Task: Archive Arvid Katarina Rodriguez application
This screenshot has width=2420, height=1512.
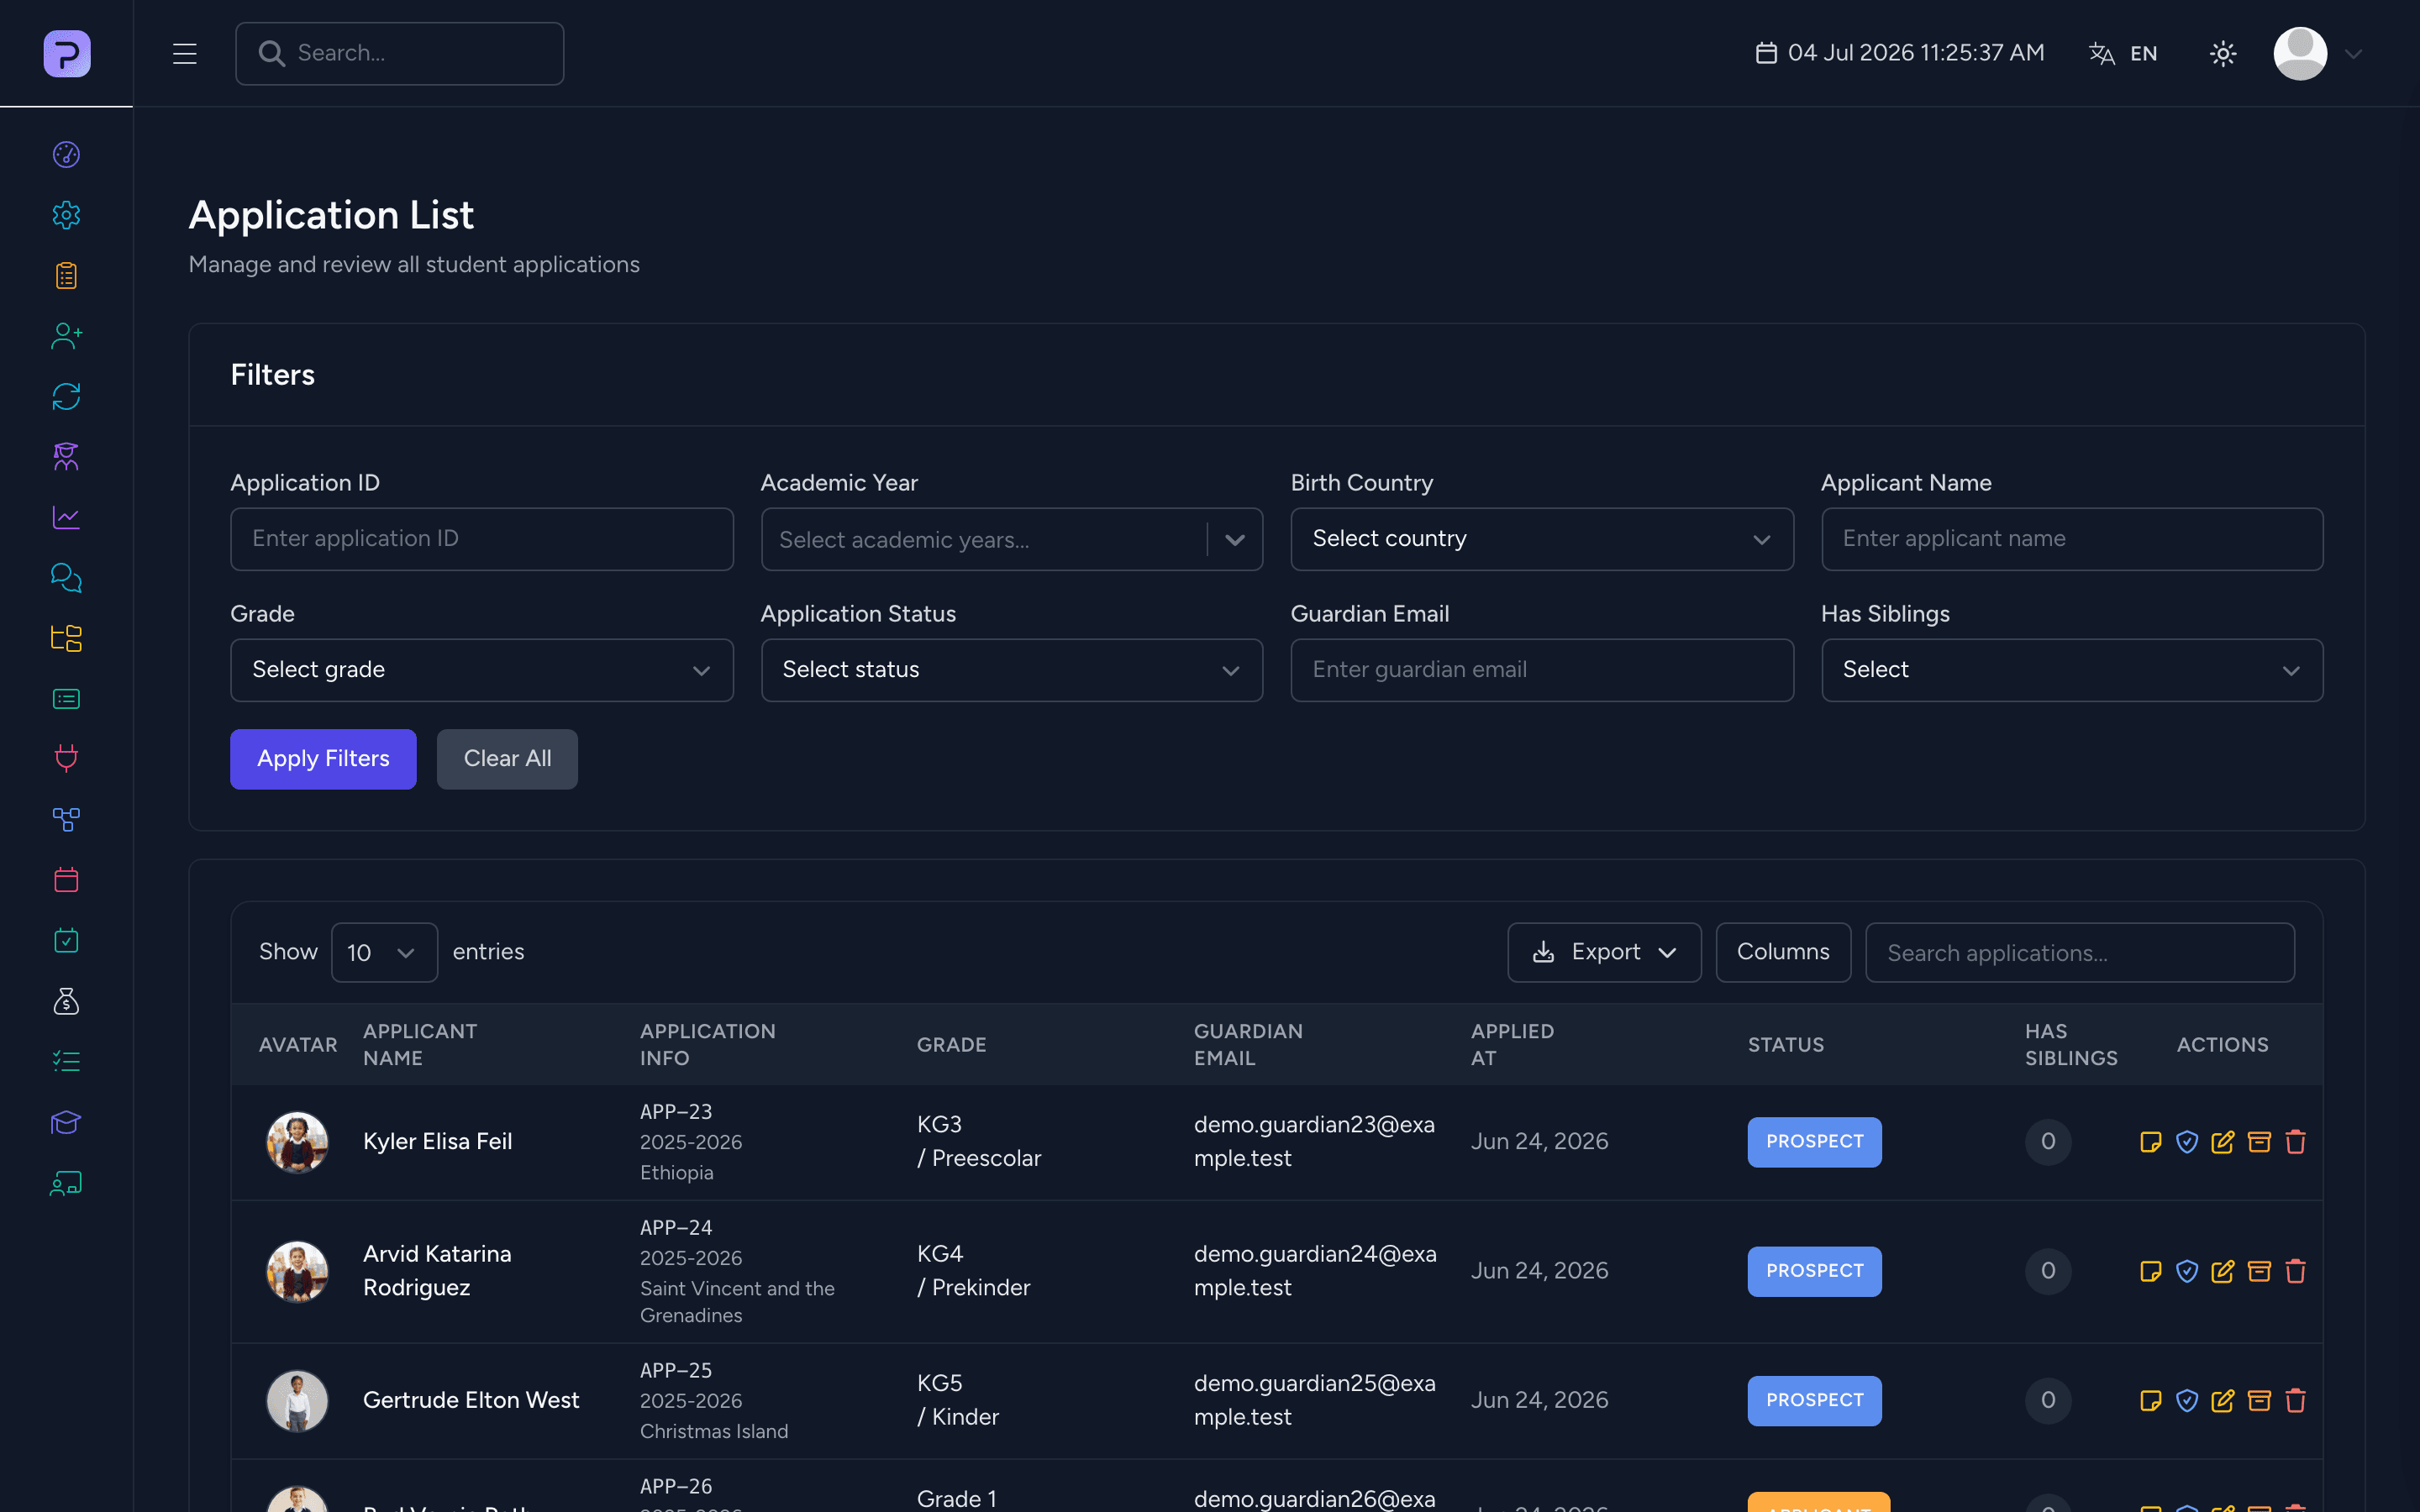Action: (2259, 1271)
